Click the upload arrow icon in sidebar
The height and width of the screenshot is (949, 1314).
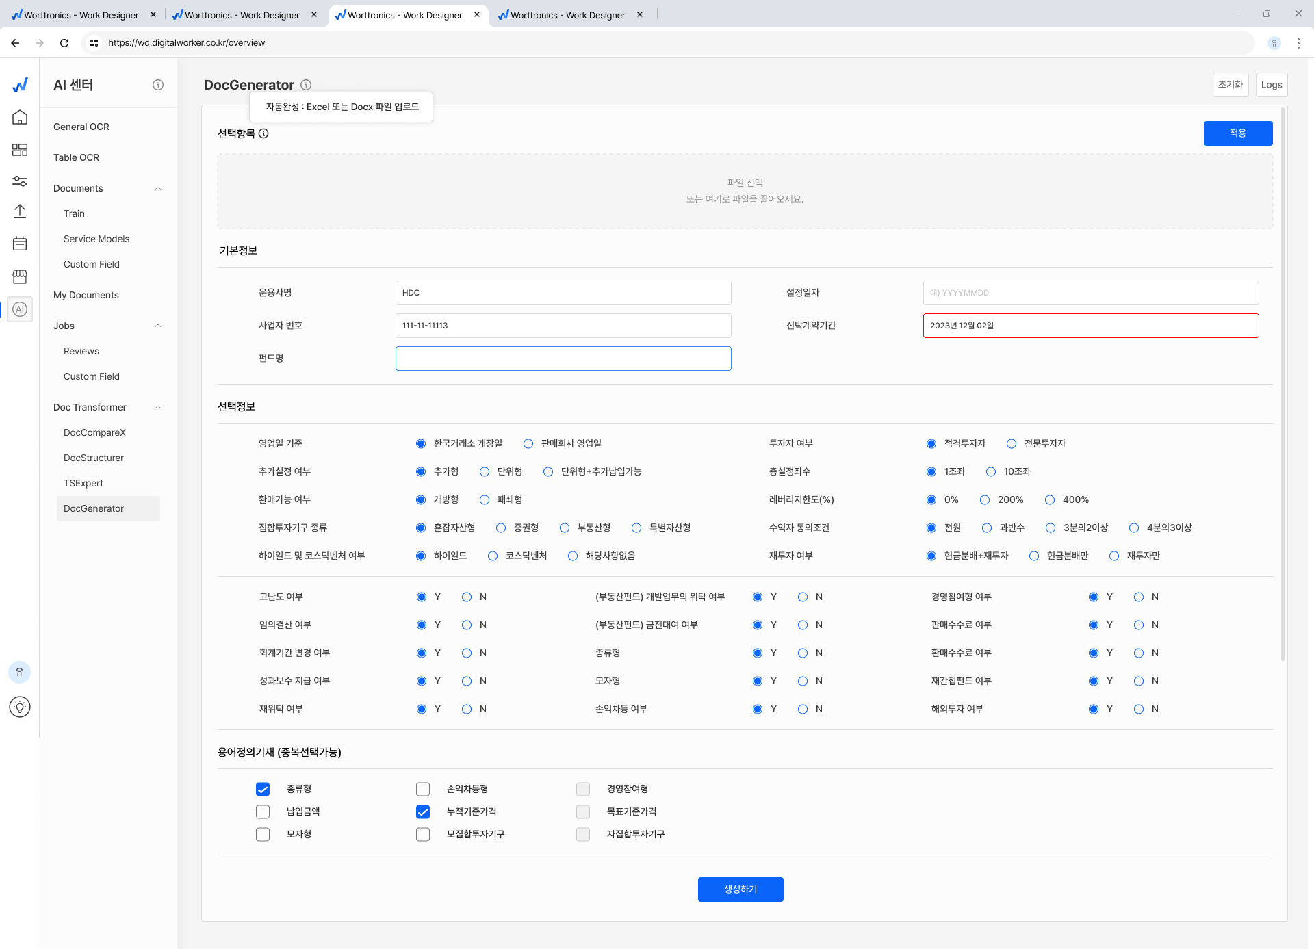point(20,211)
